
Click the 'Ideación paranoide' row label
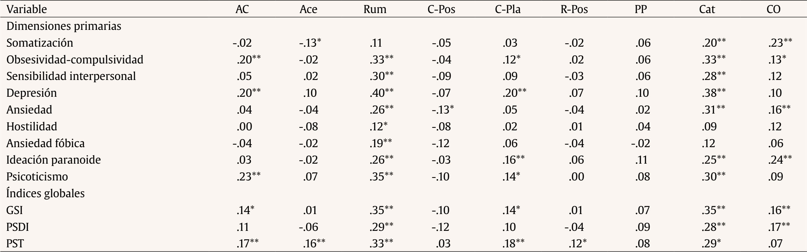[54, 160]
